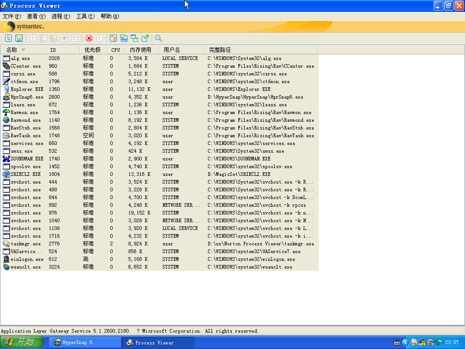Sort by the 完整路径 column header
Screen dimensions: 465x349
pyautogui.click(x=262, y=50)
